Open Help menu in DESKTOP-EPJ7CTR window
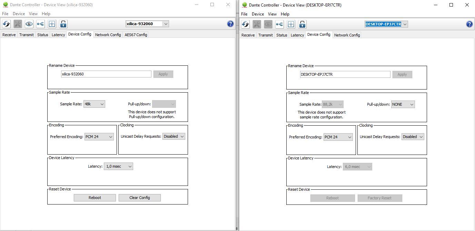The image size is (475, 231). point(285,14)
